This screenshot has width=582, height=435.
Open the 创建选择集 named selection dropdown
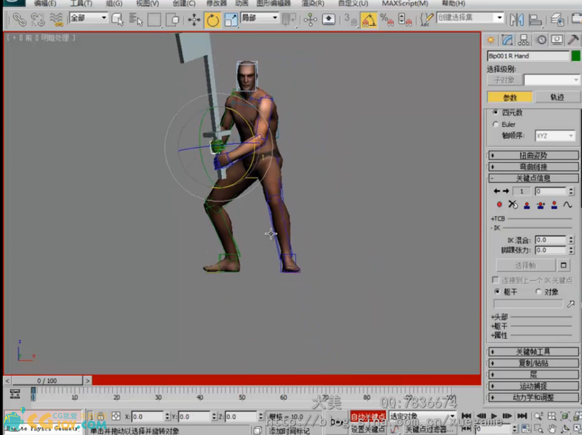point(470,17)
